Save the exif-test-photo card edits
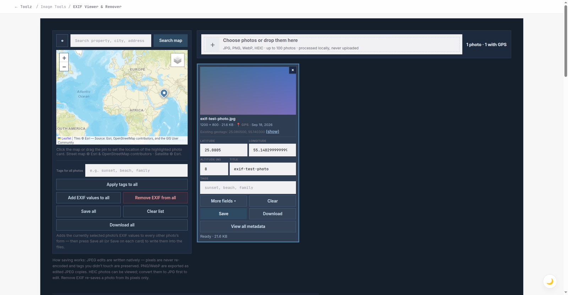The image size is (568, 295). [x=223, y=214]
